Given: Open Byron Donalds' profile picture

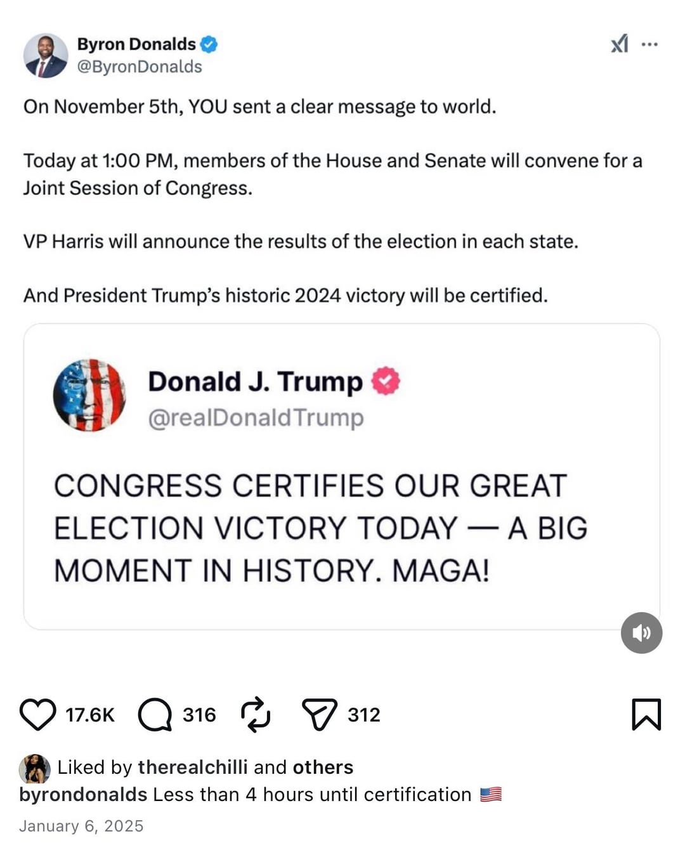Looking at the screenshot, I should [46, 56].
